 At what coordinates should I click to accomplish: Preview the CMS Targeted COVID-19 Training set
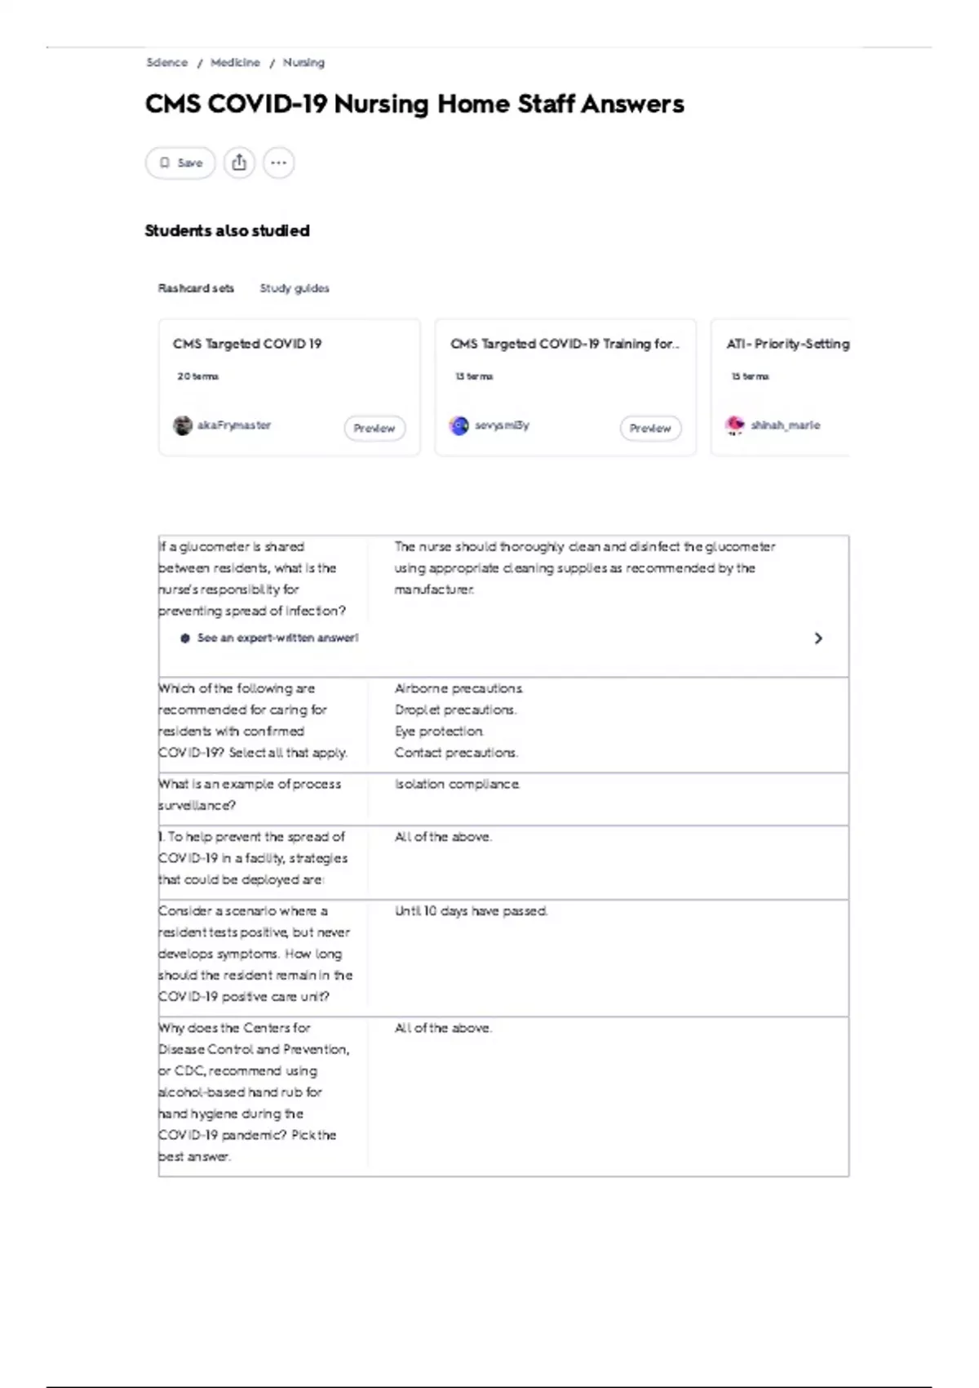click(x=650, y=428)
